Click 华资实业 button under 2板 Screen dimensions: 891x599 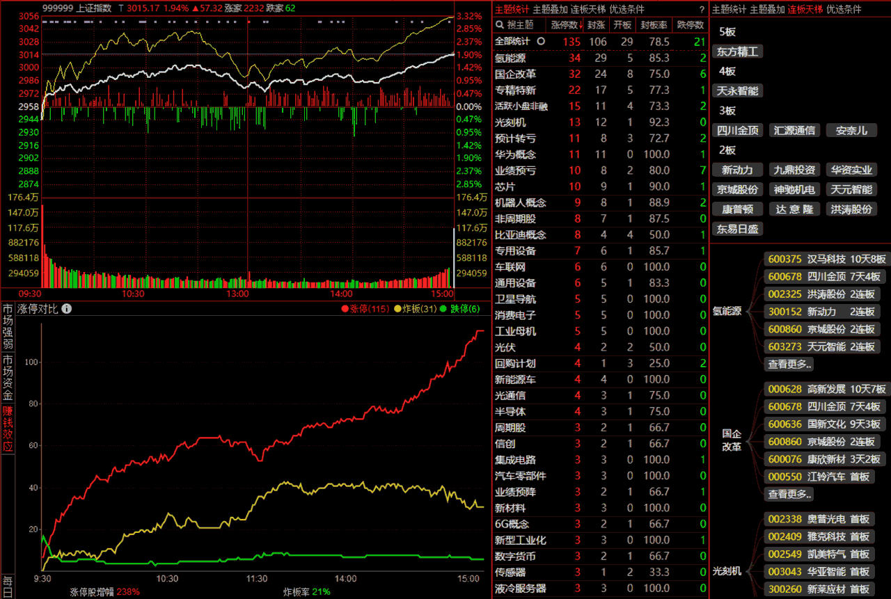[x=851, y=170]
